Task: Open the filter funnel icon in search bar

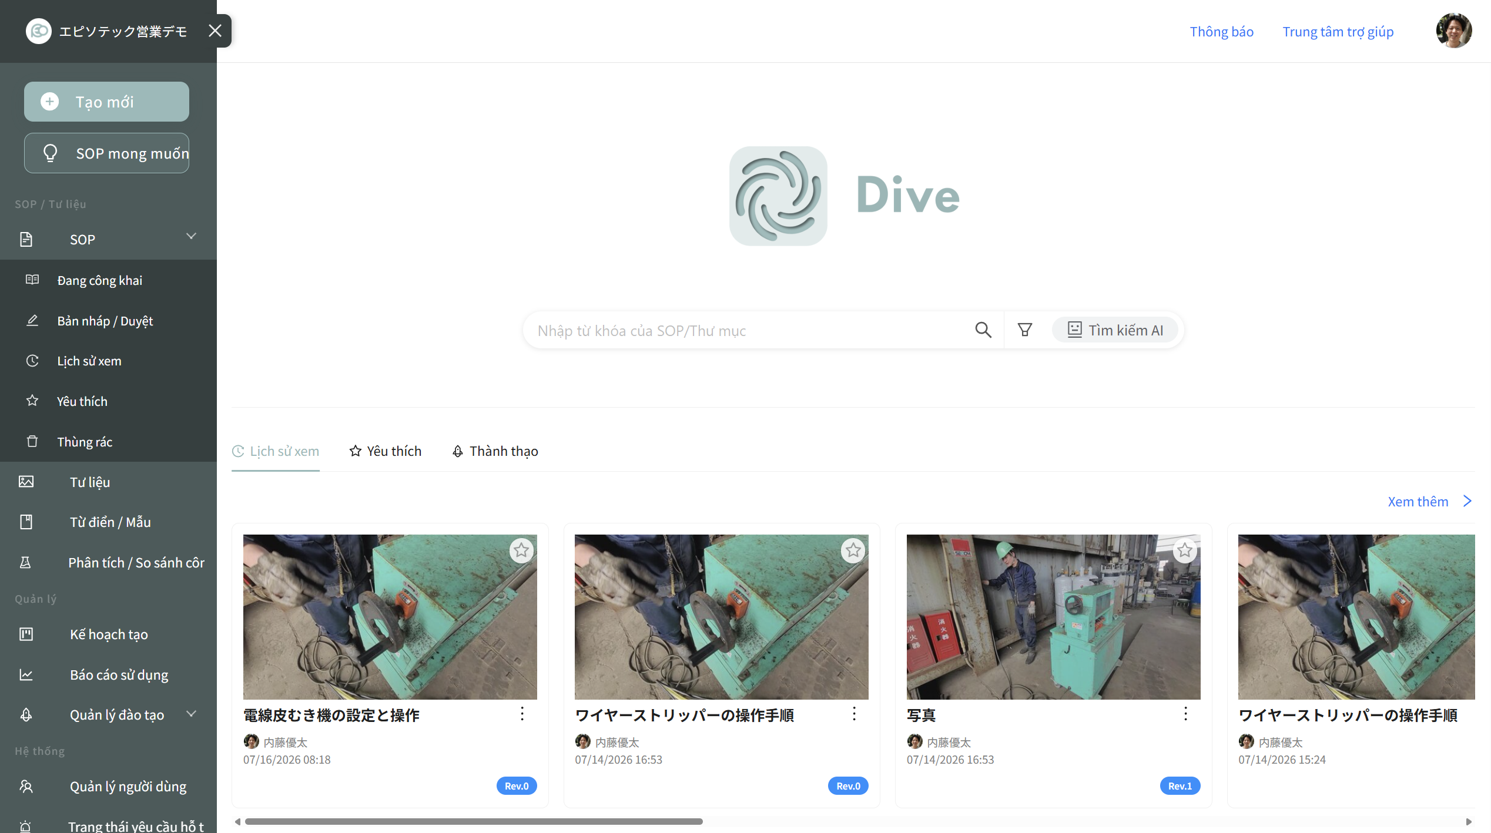Action: click(1025, 330)
